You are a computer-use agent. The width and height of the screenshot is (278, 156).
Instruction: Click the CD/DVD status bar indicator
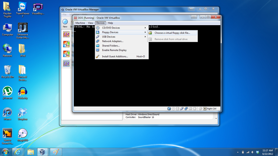pos(173,109)
